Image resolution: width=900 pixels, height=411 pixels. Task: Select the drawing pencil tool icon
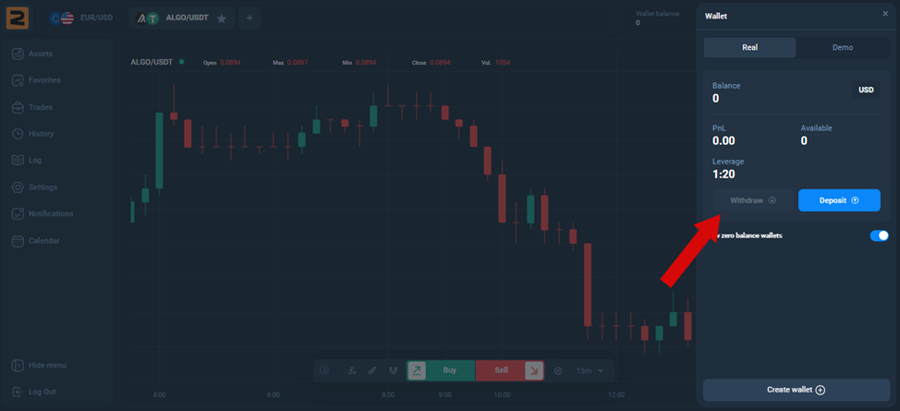tap(372, 370)
